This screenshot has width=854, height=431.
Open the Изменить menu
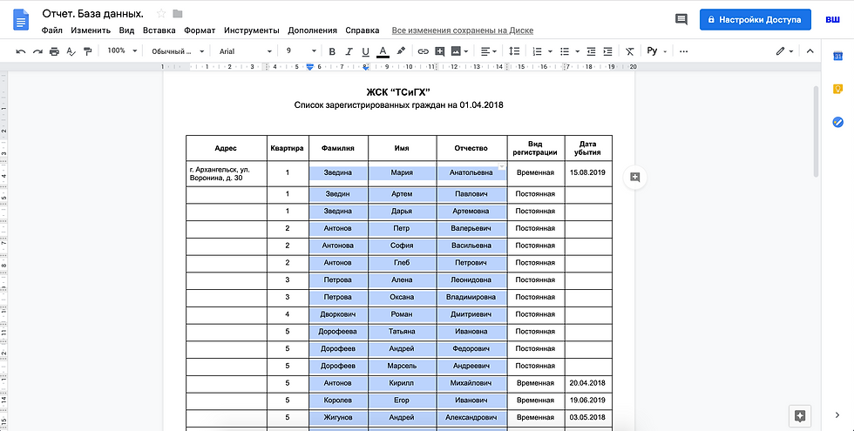point(91,30)
